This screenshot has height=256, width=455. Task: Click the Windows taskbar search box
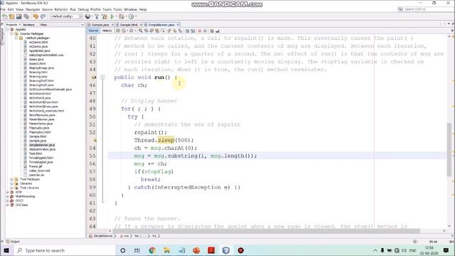pos(65,250)
